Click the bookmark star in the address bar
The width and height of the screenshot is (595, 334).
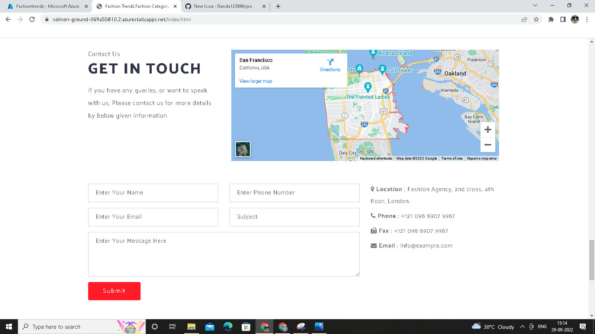537,19
